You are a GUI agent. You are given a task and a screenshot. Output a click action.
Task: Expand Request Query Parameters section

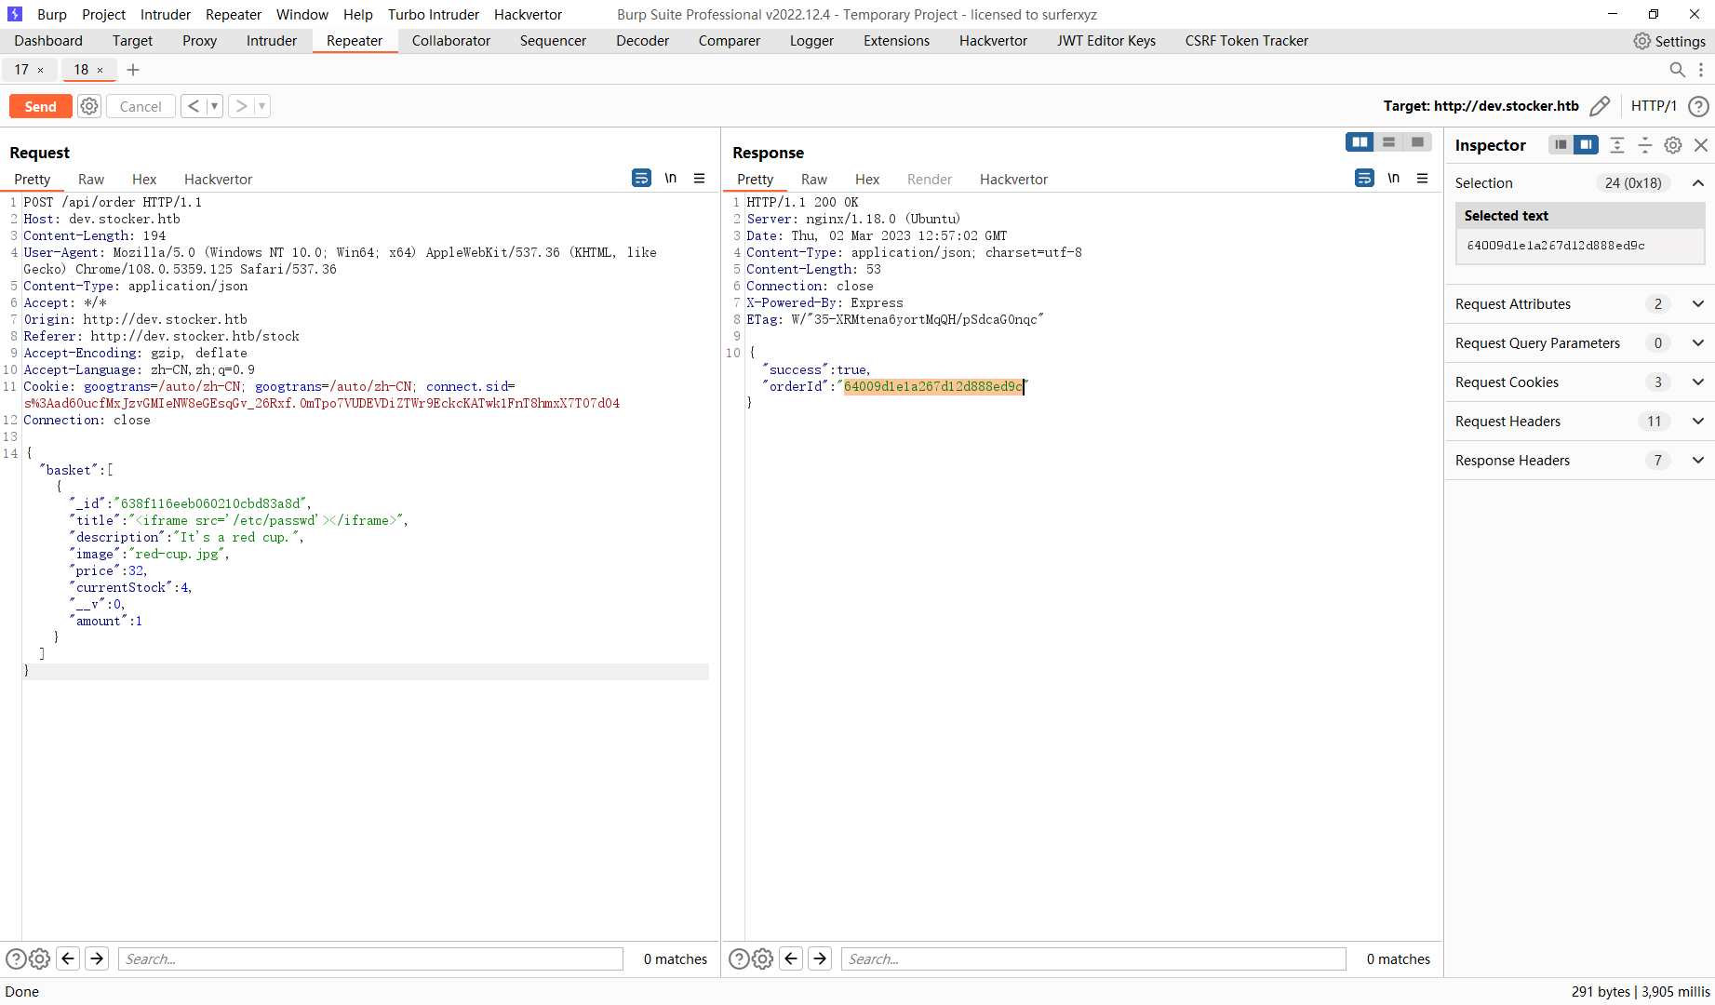(1698, 343)
